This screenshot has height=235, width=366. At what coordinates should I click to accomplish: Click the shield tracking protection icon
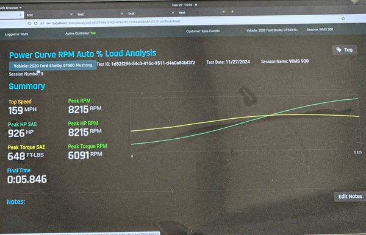coord(29,23)
